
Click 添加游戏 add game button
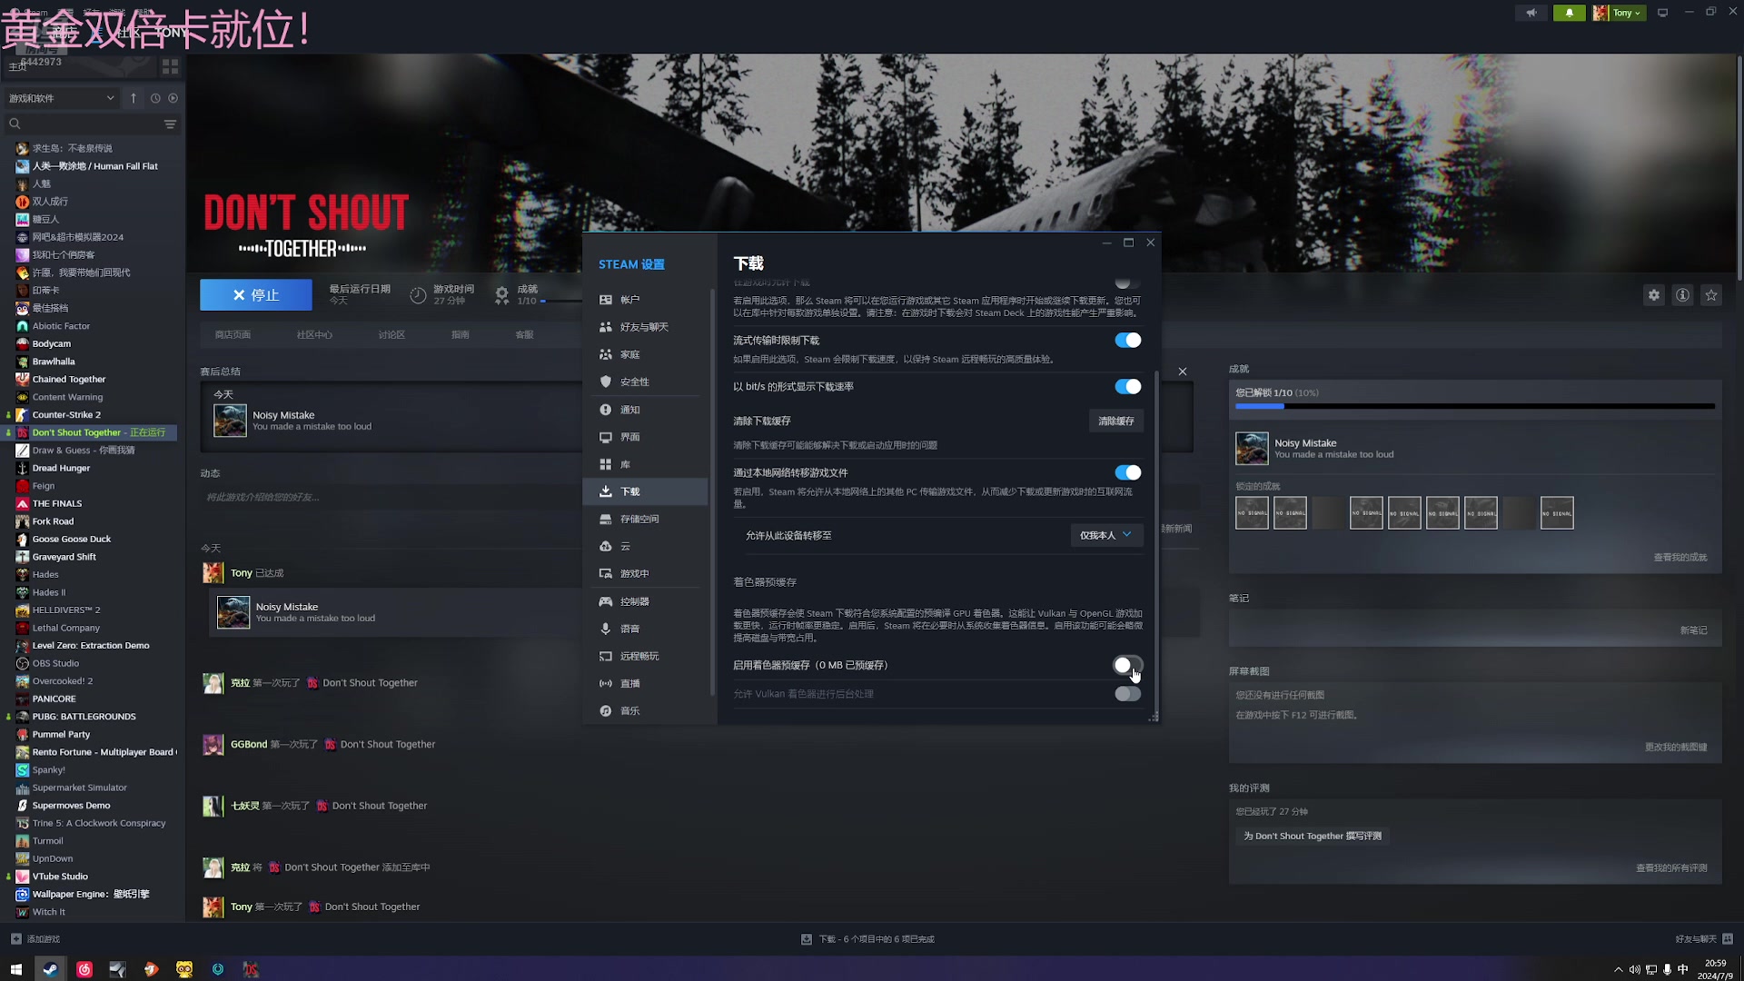click(35, 939)
